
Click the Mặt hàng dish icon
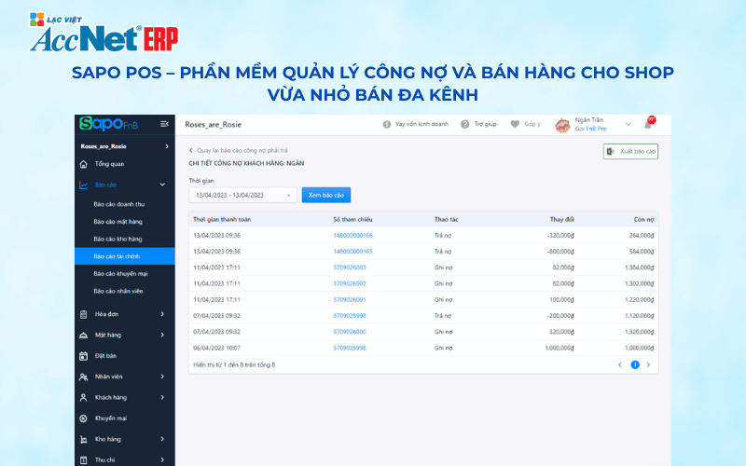[83, 336]
